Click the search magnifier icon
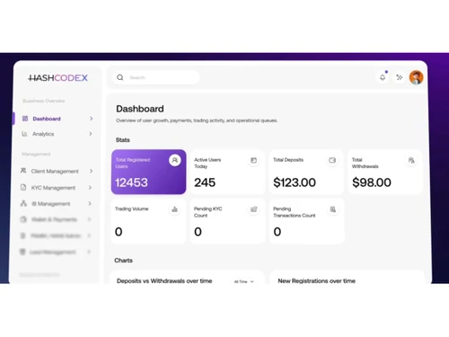This screenshot has width=449, height=337. tap(120, 77)
